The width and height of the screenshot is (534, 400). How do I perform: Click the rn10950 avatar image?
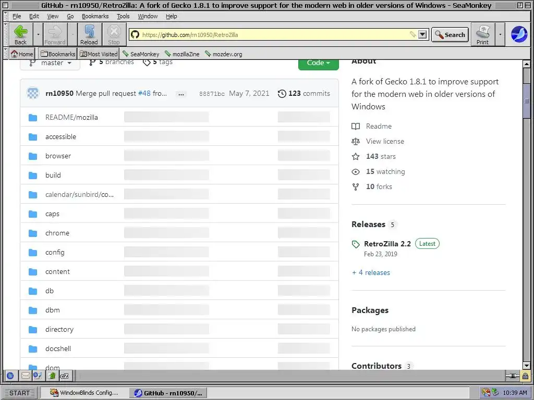33,93
